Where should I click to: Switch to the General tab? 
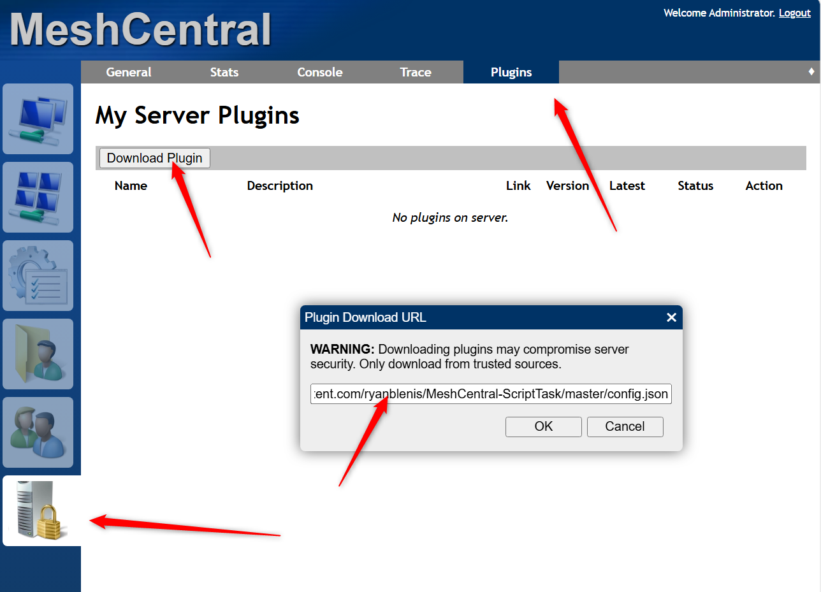click(129, 72)
